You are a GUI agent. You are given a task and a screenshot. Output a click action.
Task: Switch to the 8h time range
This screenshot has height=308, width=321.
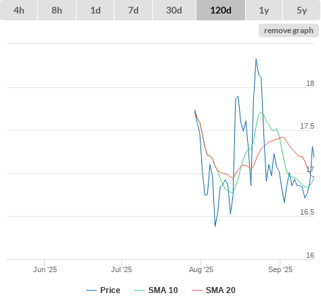(57, 10)
